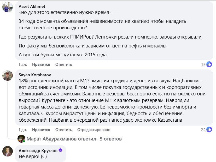Open Sayan Kombarov's profile picture
Screen dimensions: 216x162
tap(8, 75)
